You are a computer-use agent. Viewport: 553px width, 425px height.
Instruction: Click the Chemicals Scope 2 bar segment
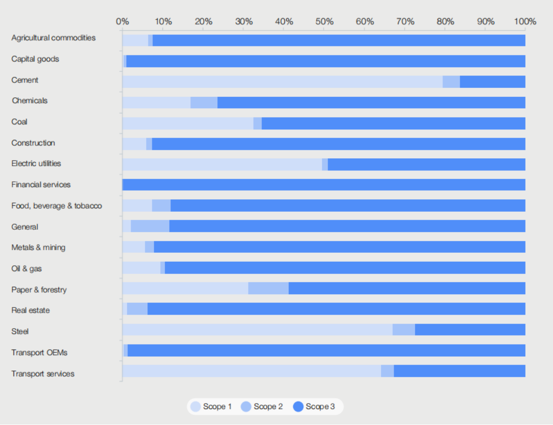tap(204, 102)
